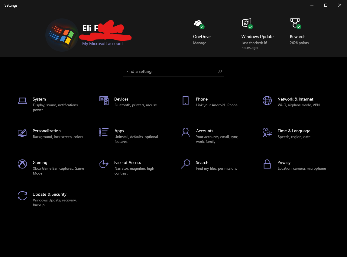Click Manage under OneDrive

point(199,43)
